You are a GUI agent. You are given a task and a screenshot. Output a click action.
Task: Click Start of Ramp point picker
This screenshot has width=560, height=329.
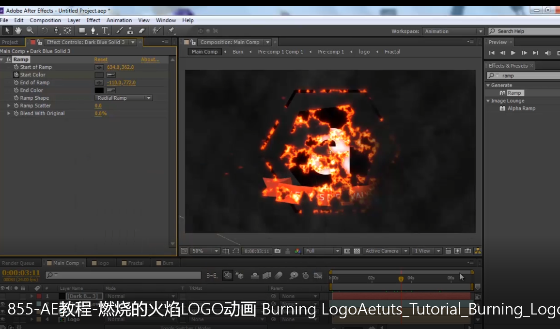99,67
